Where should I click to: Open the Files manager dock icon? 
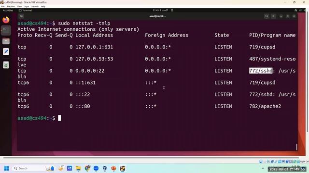pos(6,41)
